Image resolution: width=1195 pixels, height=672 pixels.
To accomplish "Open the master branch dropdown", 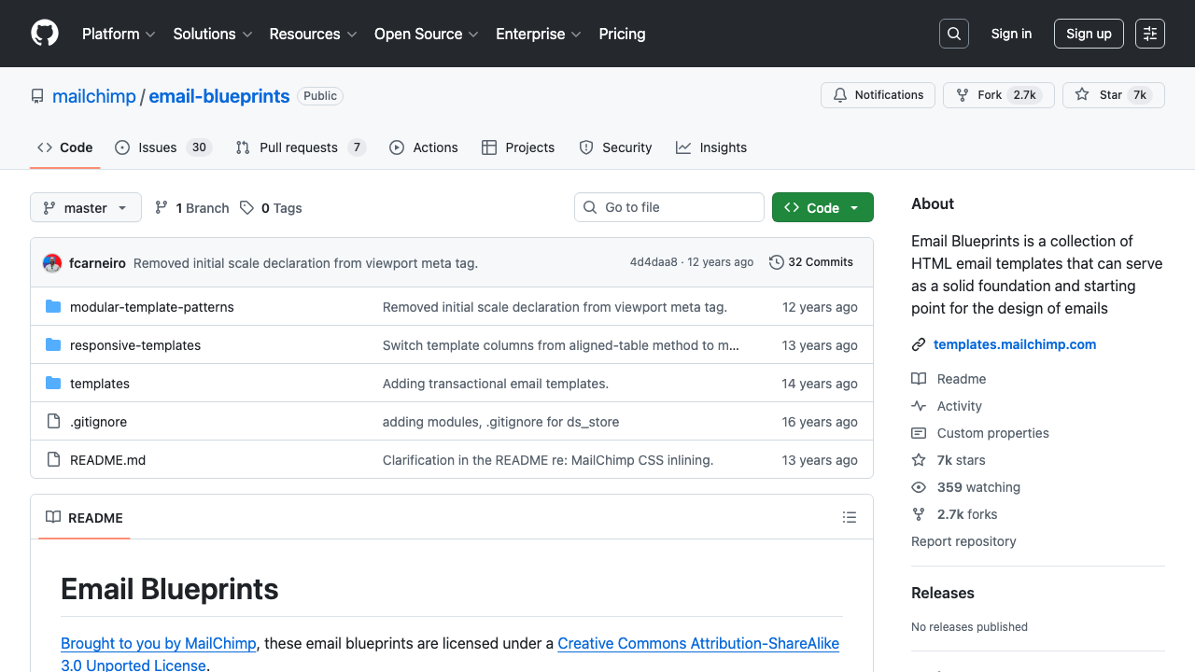I will 85,207.
